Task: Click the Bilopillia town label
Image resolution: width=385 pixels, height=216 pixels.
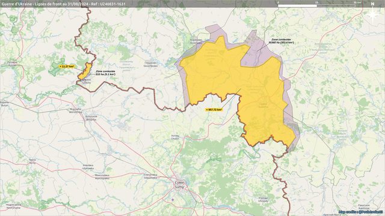Action: pyautogui.click(x=91, y=118)
